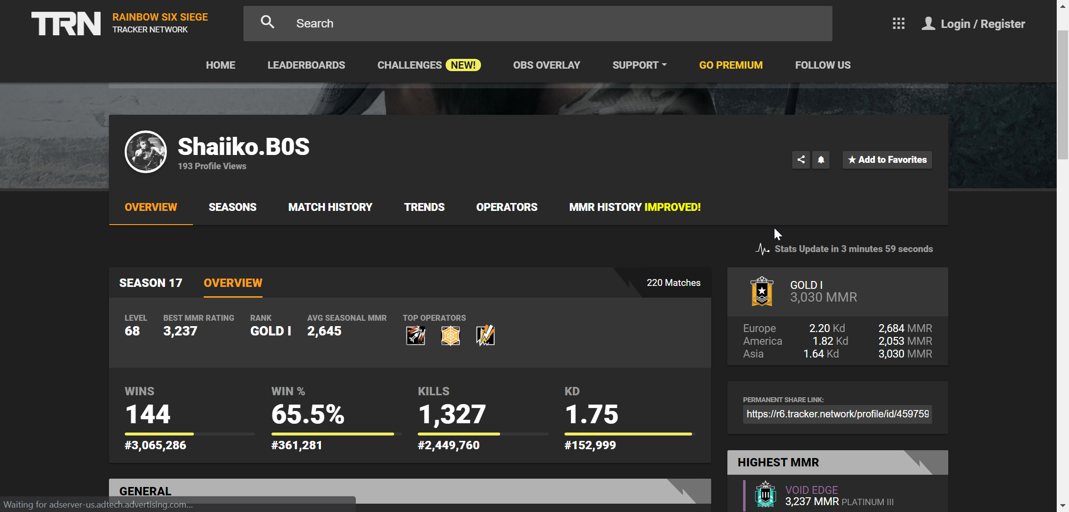This screenshot has width=1069, height=512.
Task: Click the Gold I rank badge
Action: click(x=762, y=292)
